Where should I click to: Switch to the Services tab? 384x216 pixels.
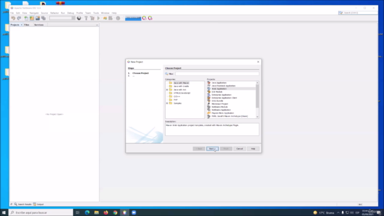(x=38, y=25)
